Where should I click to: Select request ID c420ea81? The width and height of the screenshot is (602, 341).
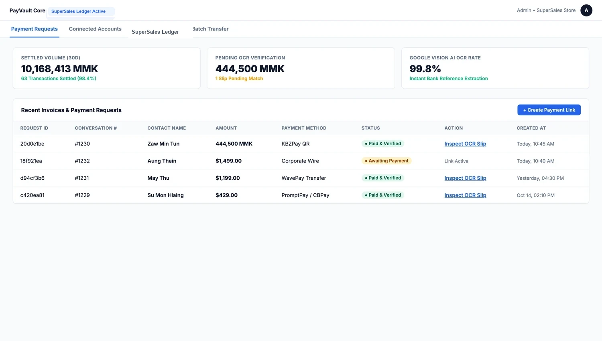[33, 195]
